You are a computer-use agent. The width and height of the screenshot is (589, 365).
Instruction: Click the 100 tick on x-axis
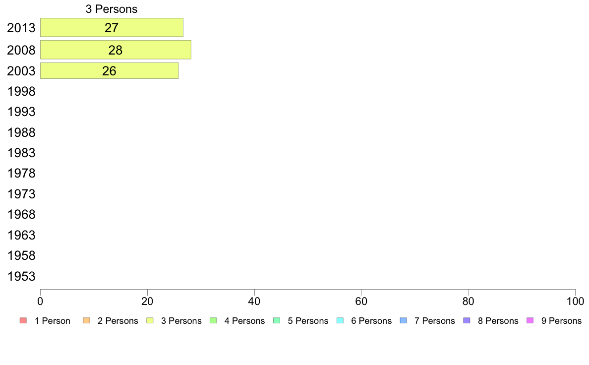[x=576, y=301]
